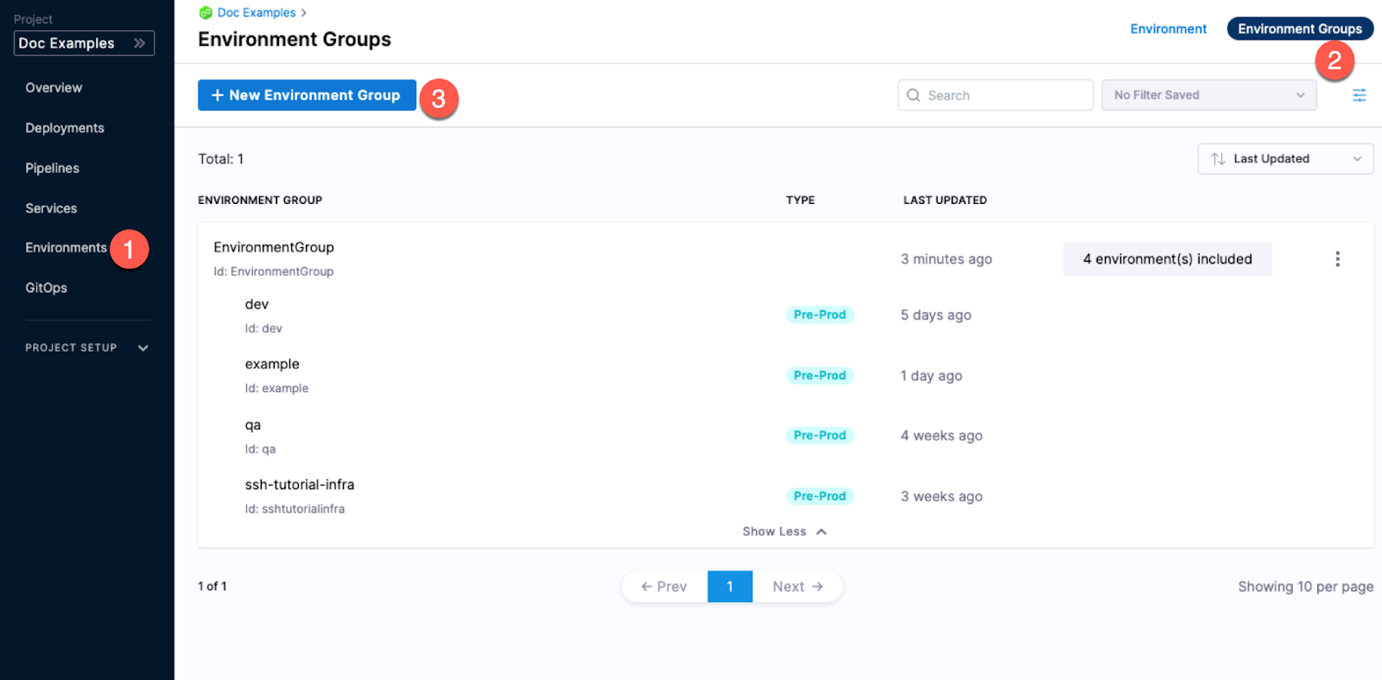This screenshot has height=680, width=1382.
Task: Collapse environments list with Show Less
Action: pos(783,531)
